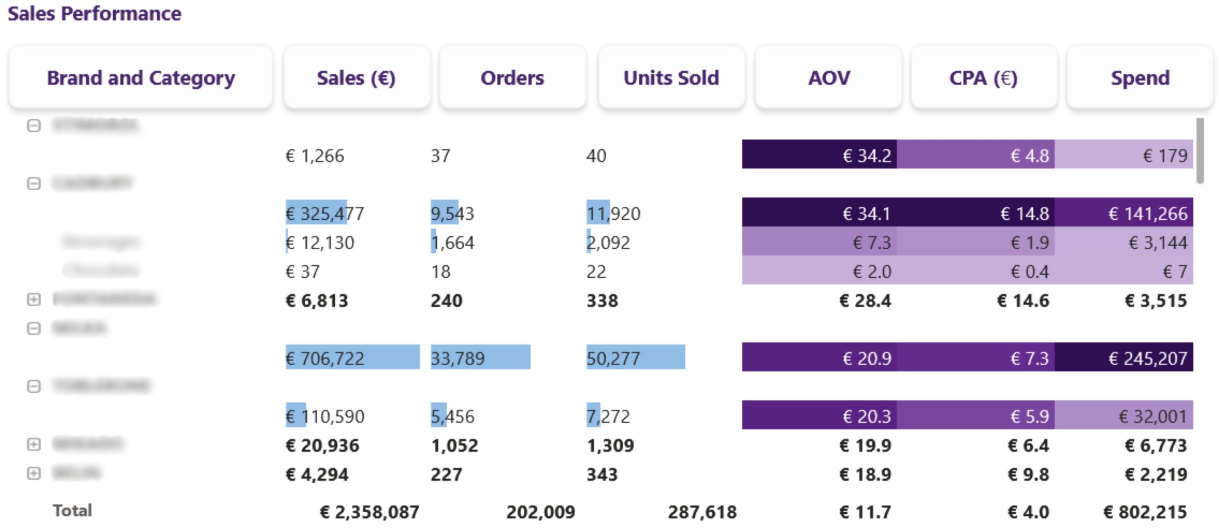
Task: Collapse the brand group above the € 110,590 row
Action: (x=33, y=386)
